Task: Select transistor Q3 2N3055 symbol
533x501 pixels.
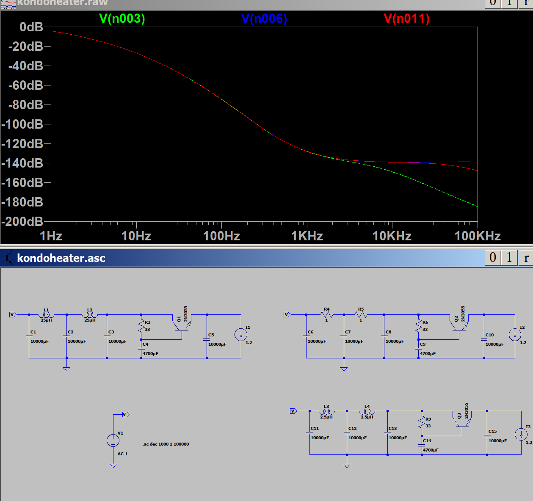Action: pos(462,420)
